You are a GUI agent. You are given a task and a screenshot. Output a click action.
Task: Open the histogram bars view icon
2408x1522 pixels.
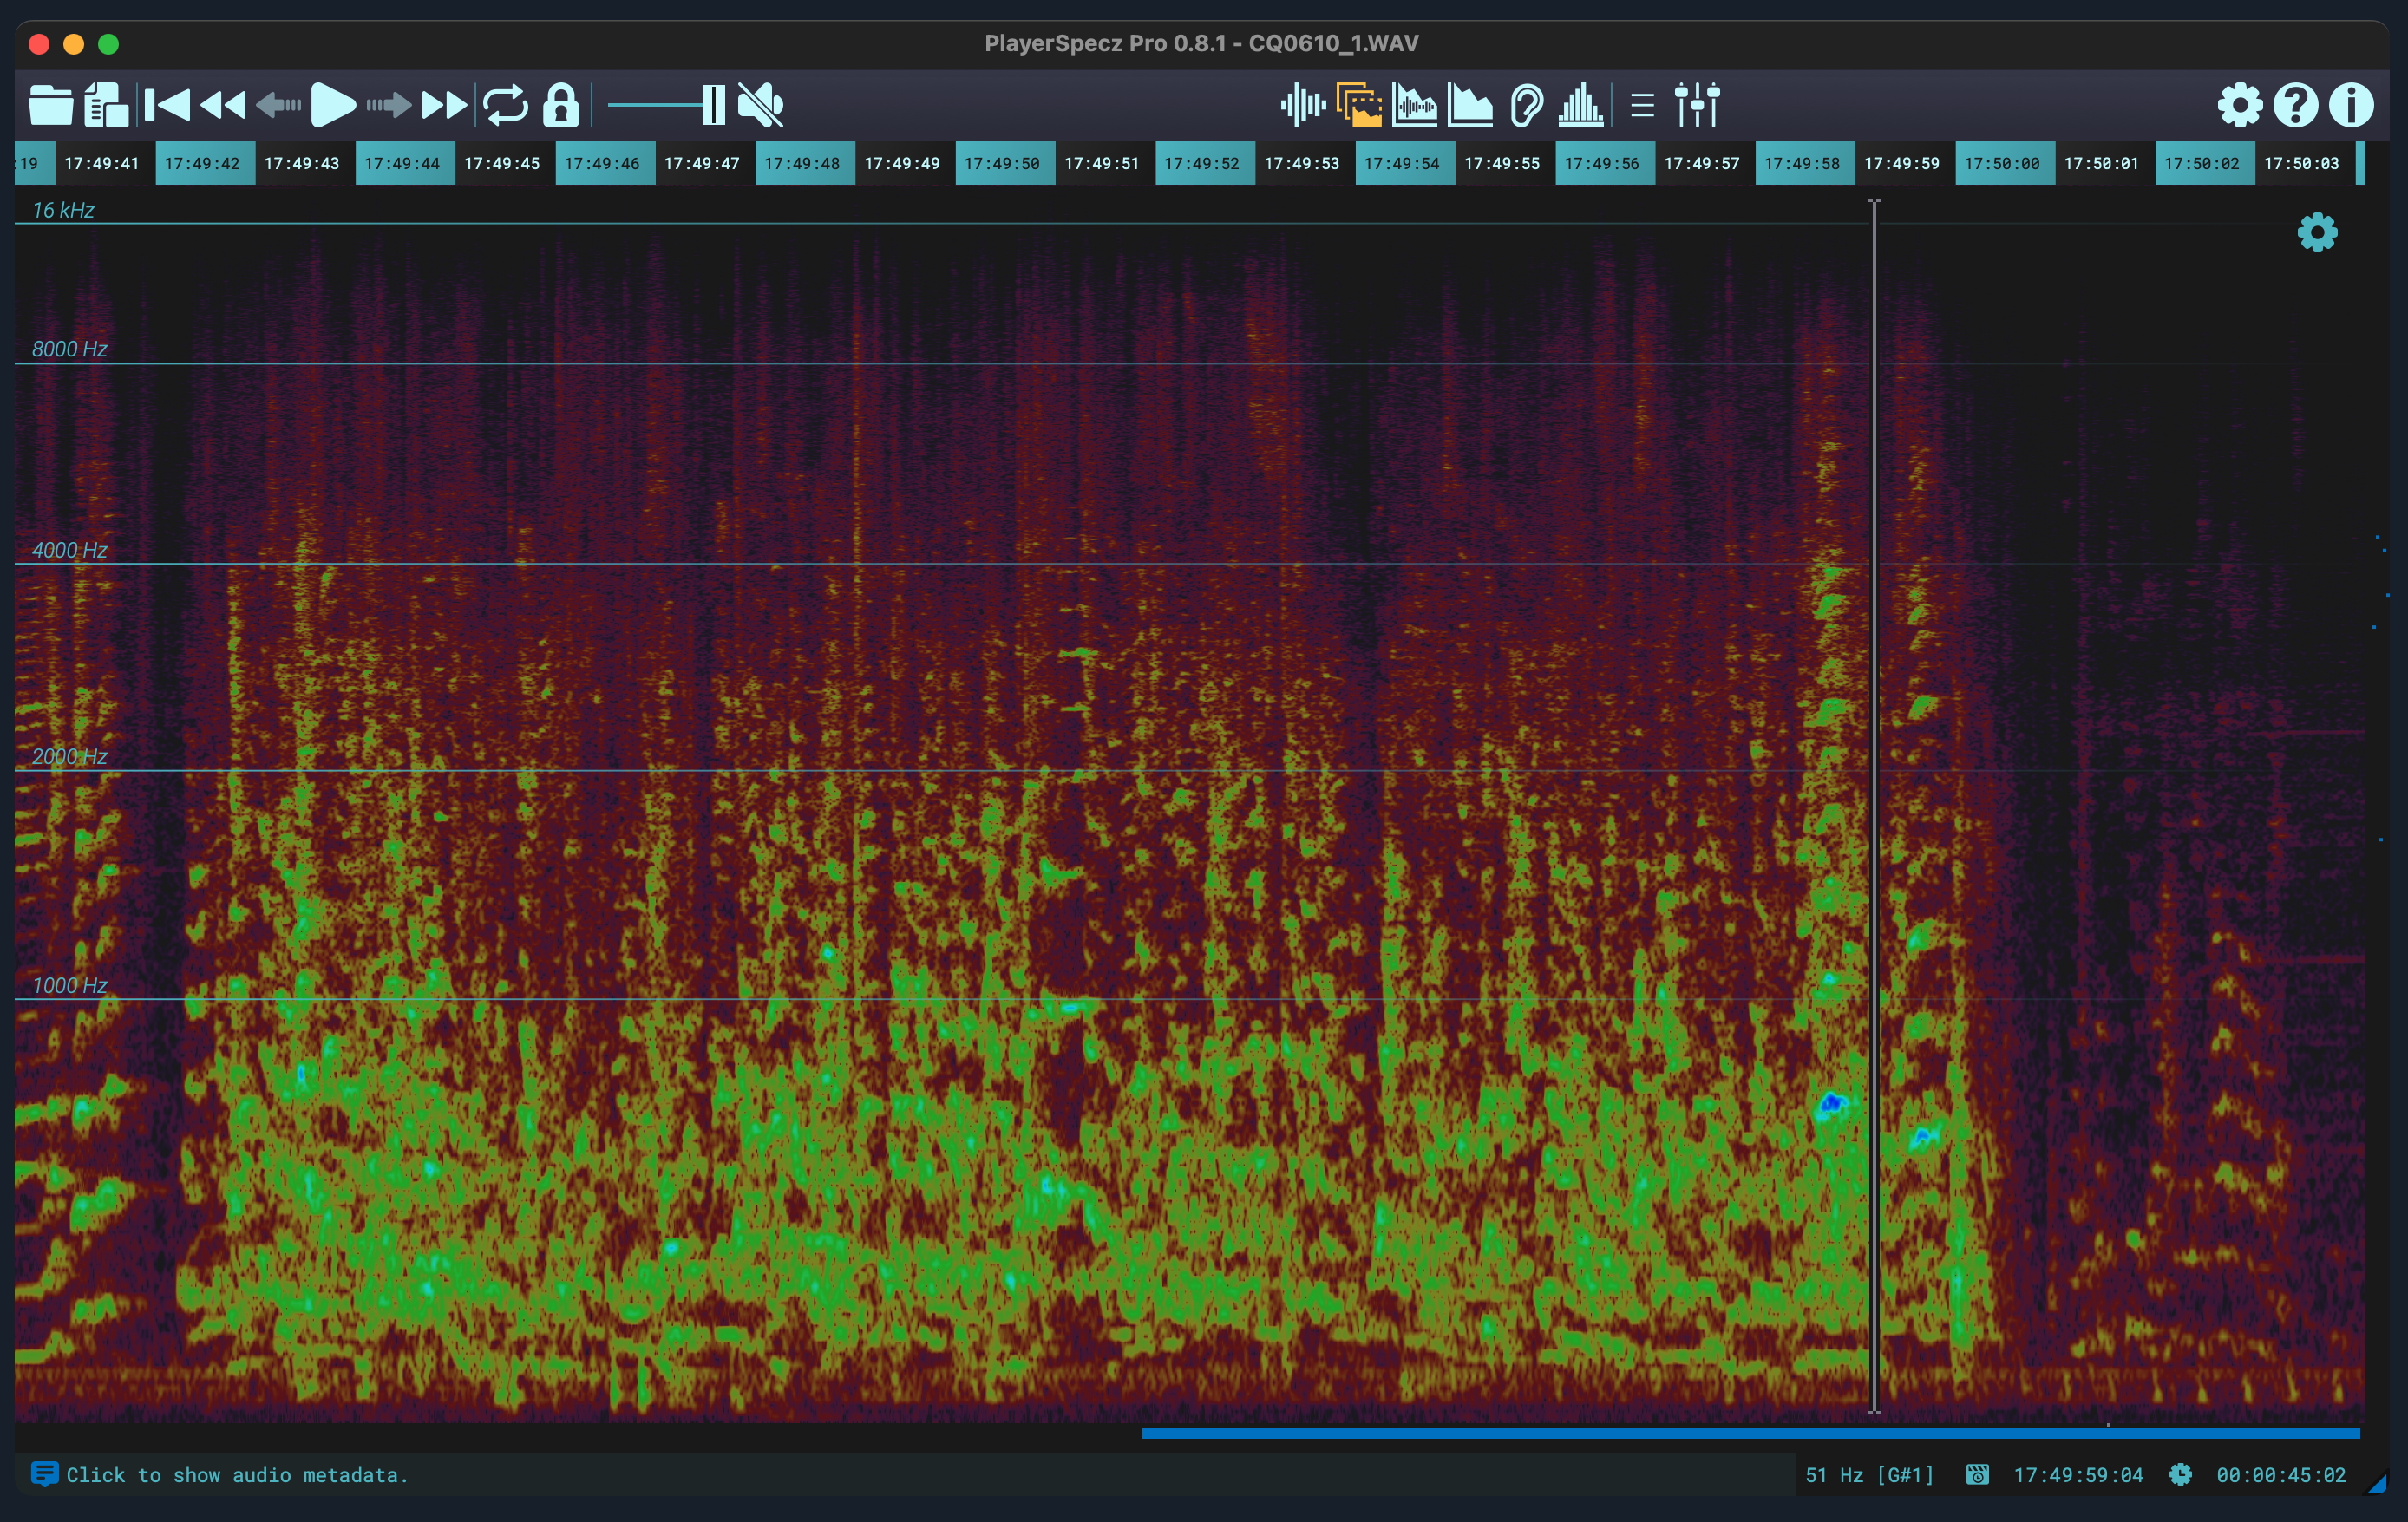1581,105
